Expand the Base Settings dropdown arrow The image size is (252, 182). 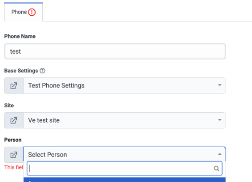point(219,85)
